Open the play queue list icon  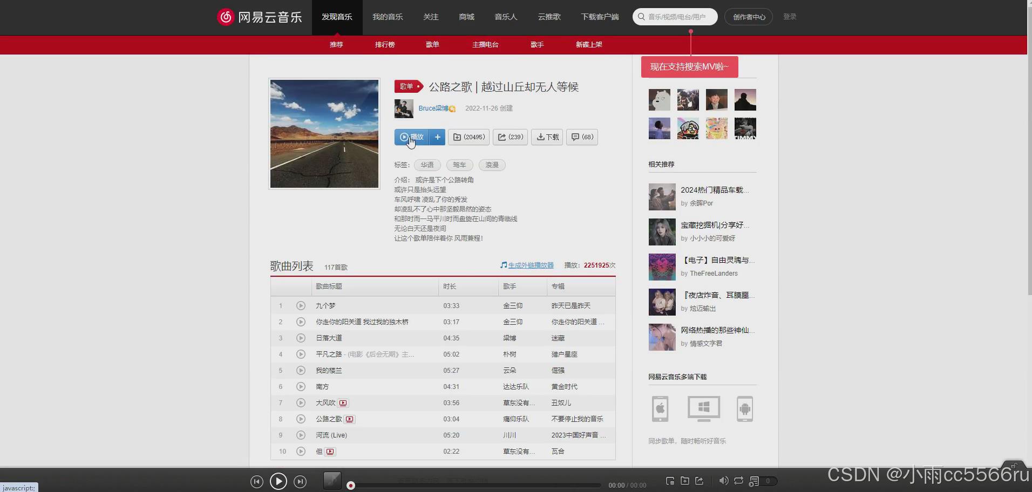coord(755,481)
